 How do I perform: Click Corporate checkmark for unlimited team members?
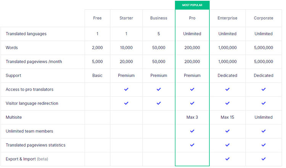point(264,131)
